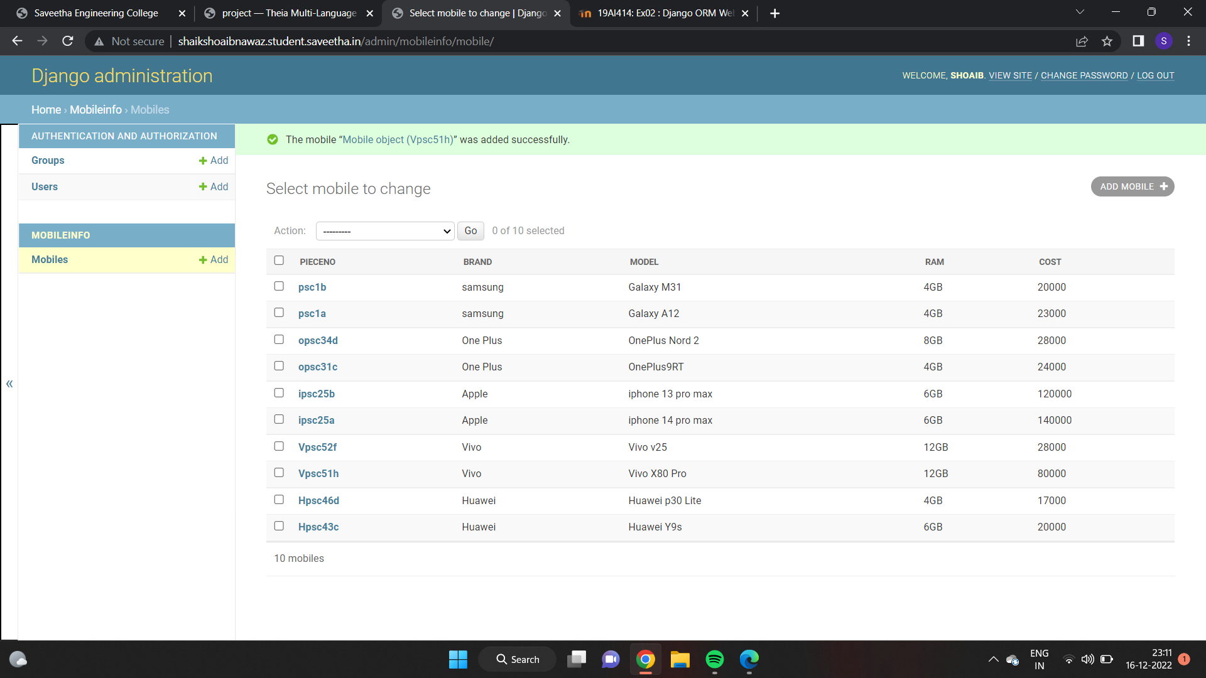
Task: Open Chrome side panel icon
Action: pos(1138,41)
